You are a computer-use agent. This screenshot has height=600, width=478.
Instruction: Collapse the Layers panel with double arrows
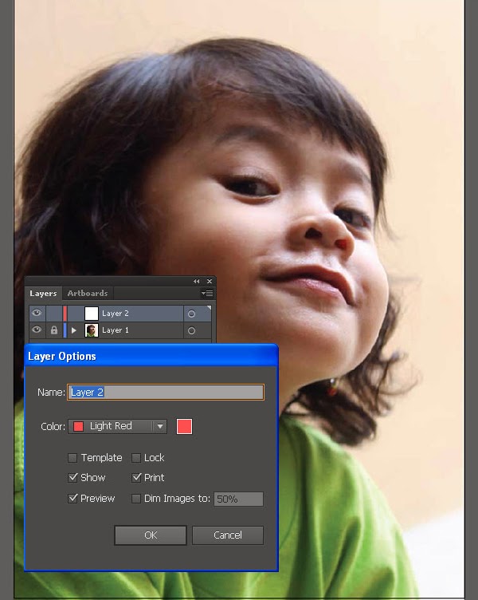[197, 281]
